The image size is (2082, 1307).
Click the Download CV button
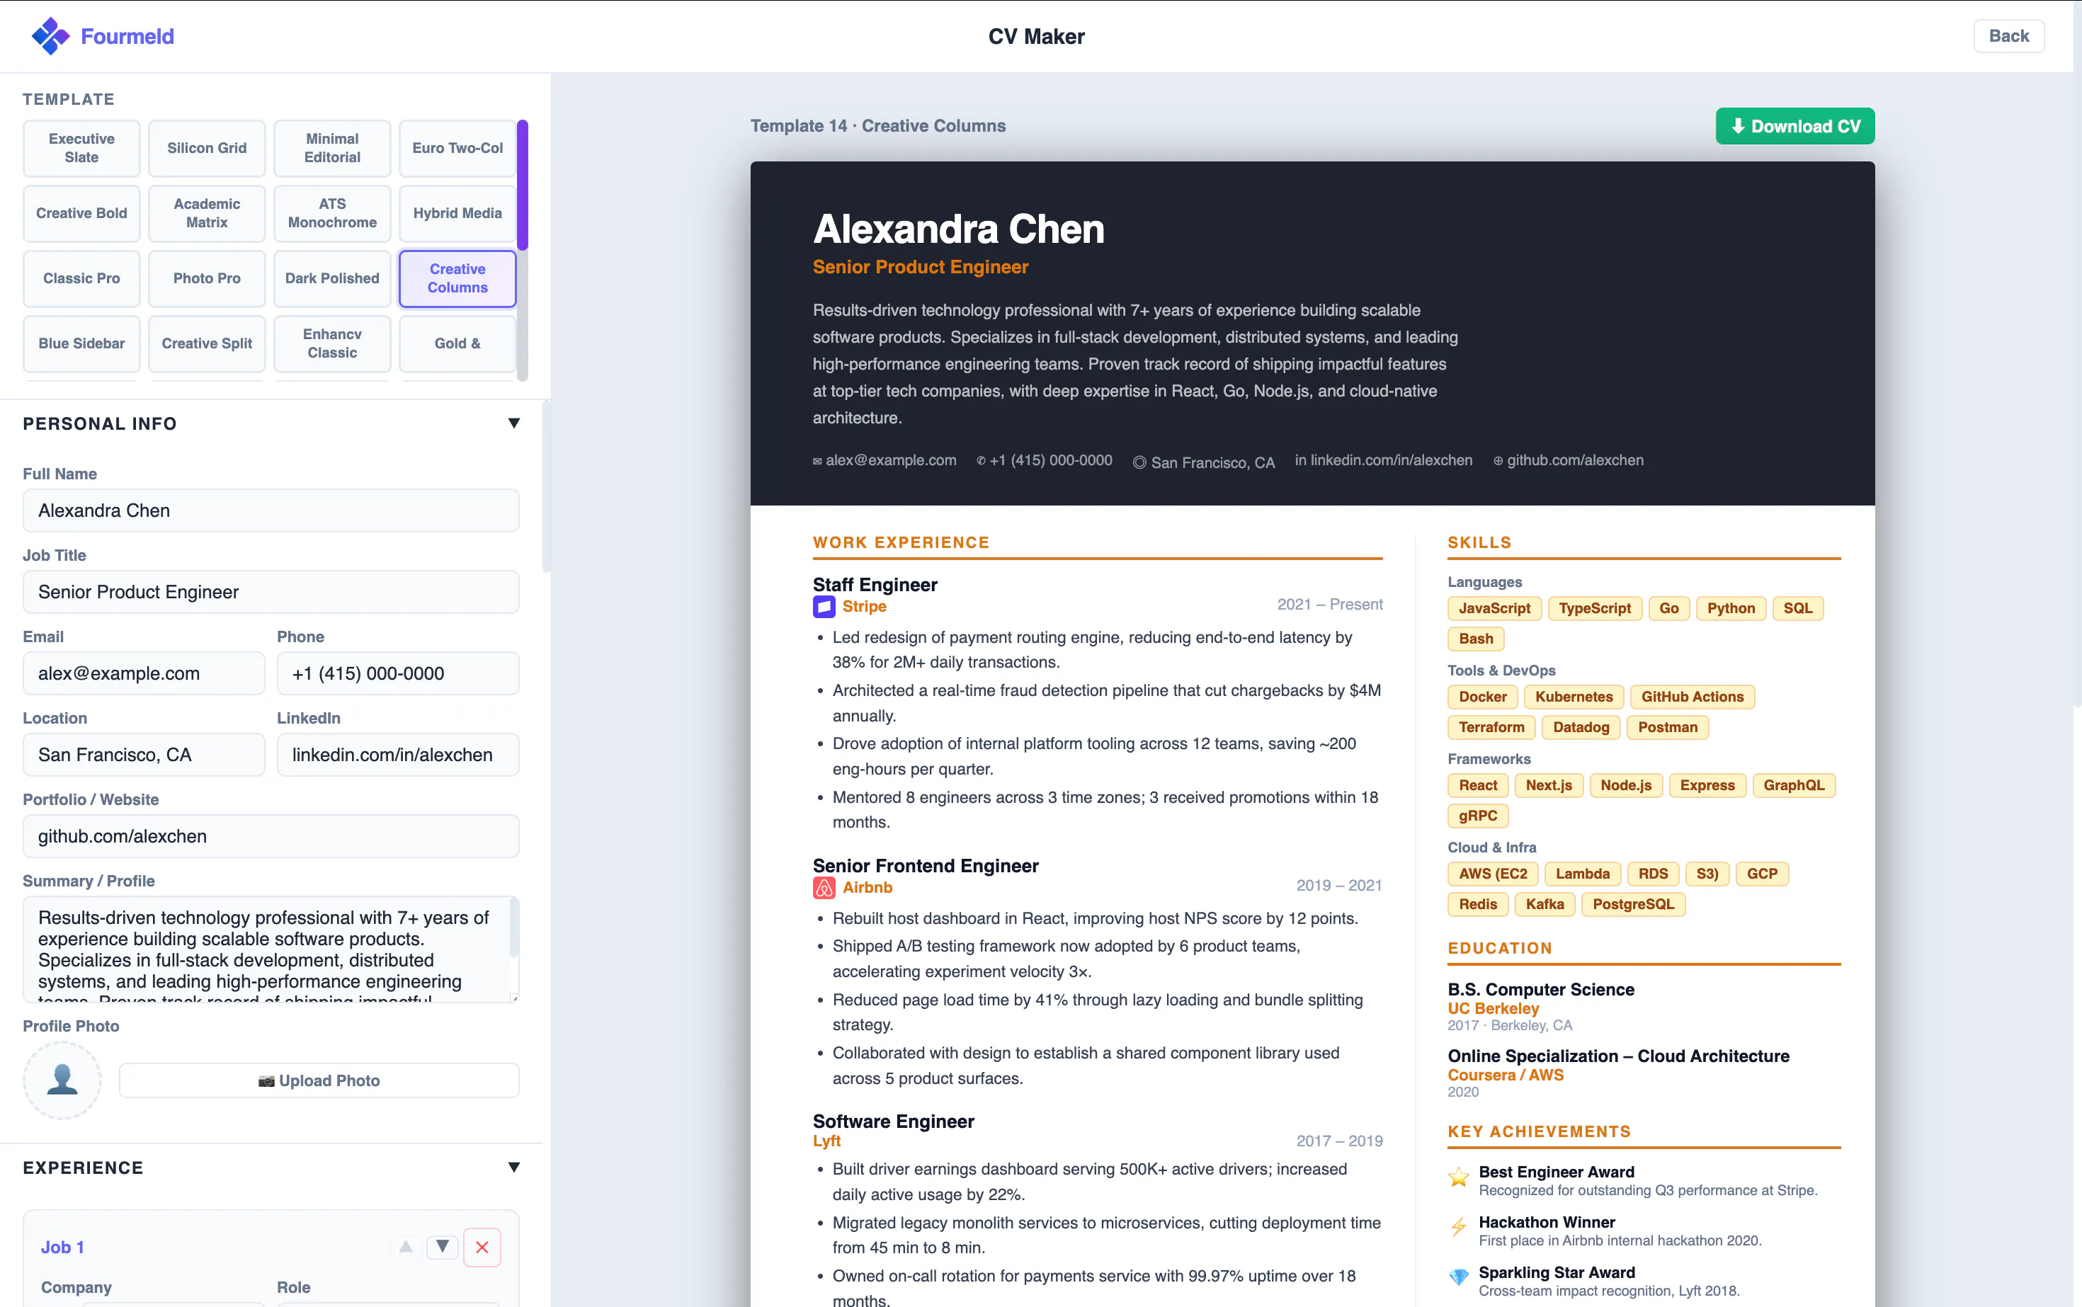(x=1795, y=126)
